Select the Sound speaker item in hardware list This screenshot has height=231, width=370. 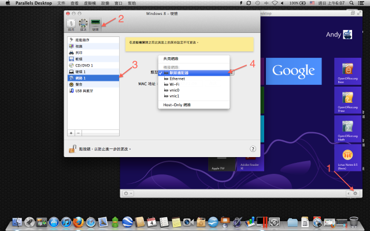click(94, 84)
